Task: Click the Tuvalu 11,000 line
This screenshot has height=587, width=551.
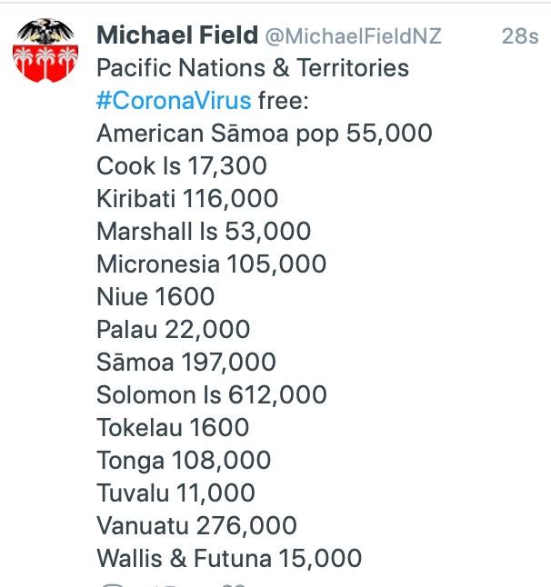Action: [175, 492]
